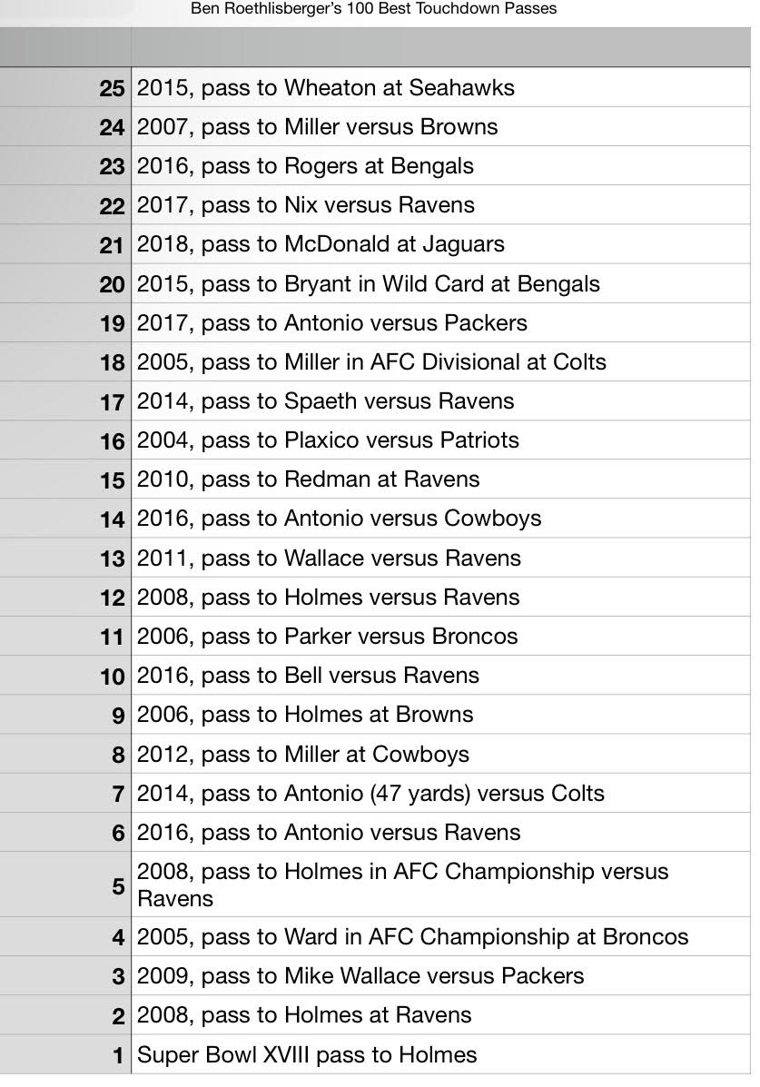This screenshot has height=1087, width=760.
Task: Select '2016, pass to Rogers at Bengals' cell
Action: coord(440,165)
